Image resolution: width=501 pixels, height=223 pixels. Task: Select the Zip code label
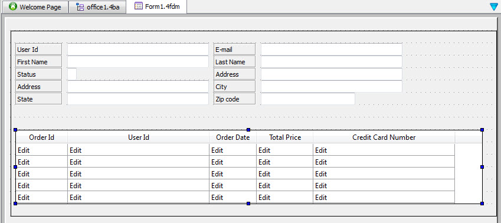234,99
